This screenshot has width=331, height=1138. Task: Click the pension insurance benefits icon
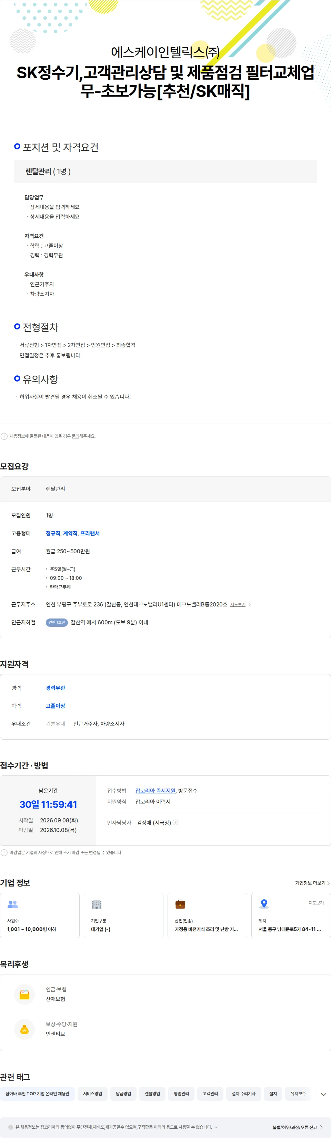point(24,994)
